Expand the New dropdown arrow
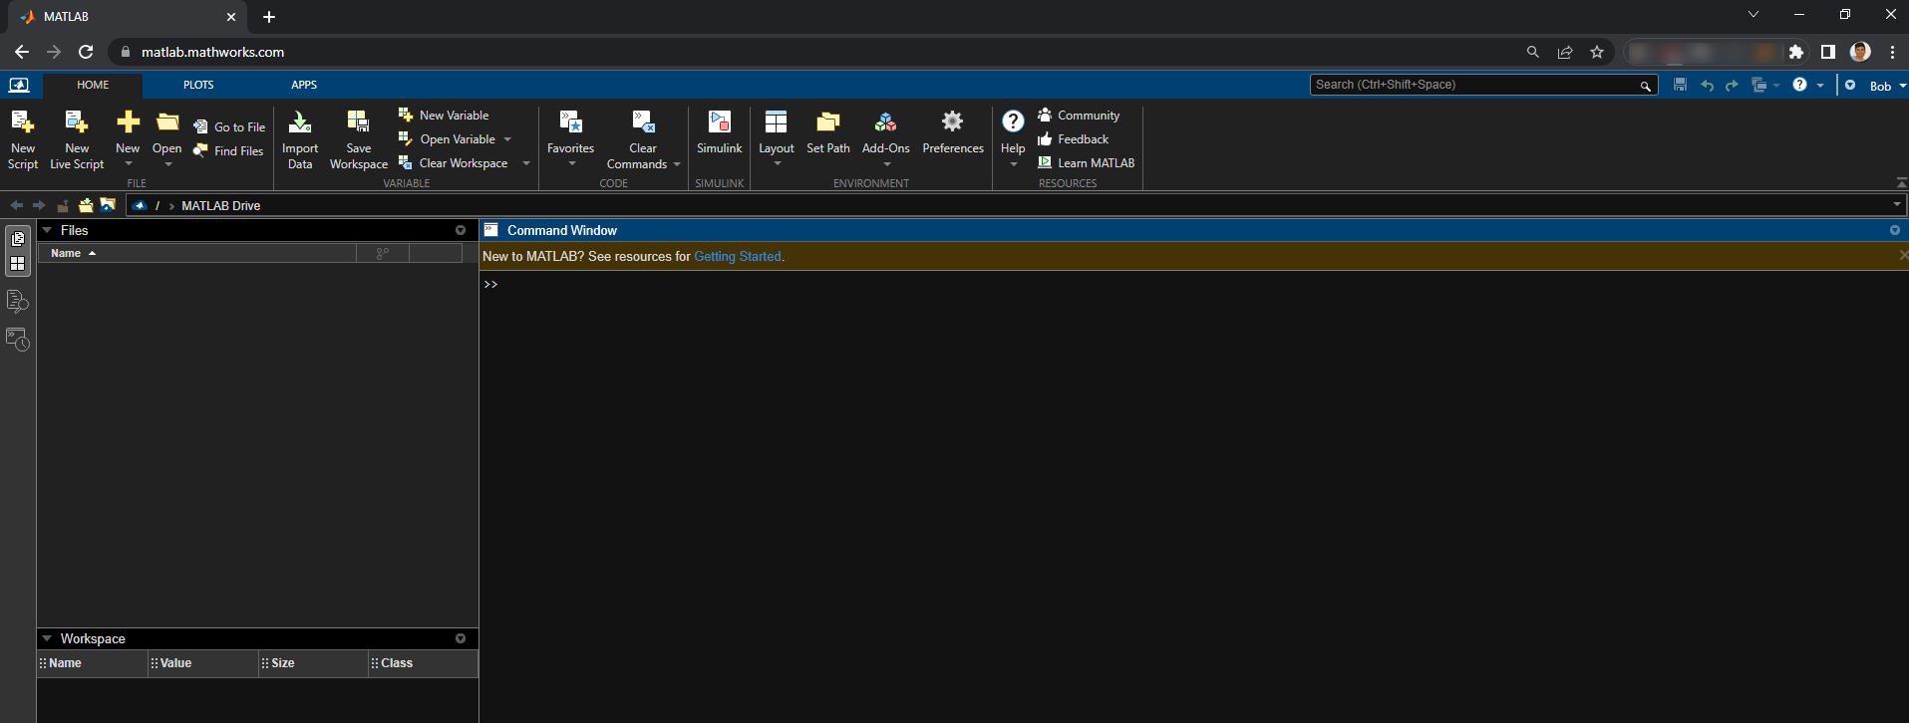 [x=129, y=164]
